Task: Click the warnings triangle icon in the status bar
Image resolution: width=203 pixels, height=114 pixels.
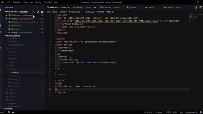Action: (x=13, y=112)
